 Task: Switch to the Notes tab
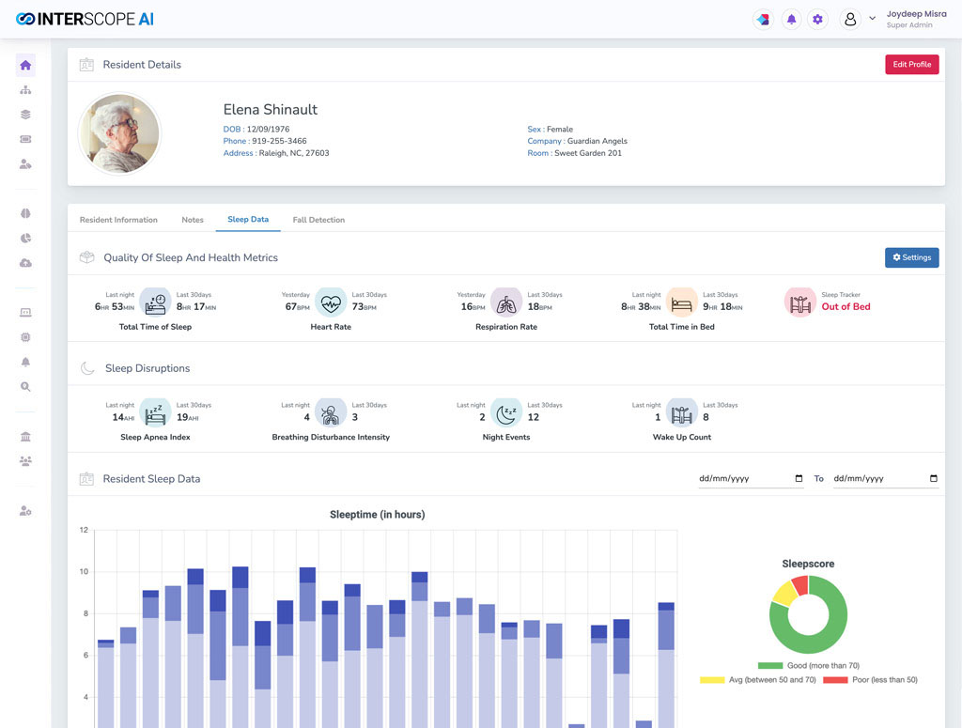[x=192, y=220]
